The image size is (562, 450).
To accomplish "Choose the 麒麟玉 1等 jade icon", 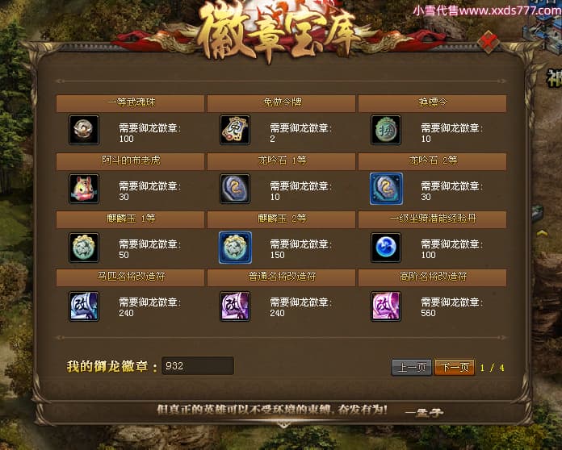I will 84,248.
